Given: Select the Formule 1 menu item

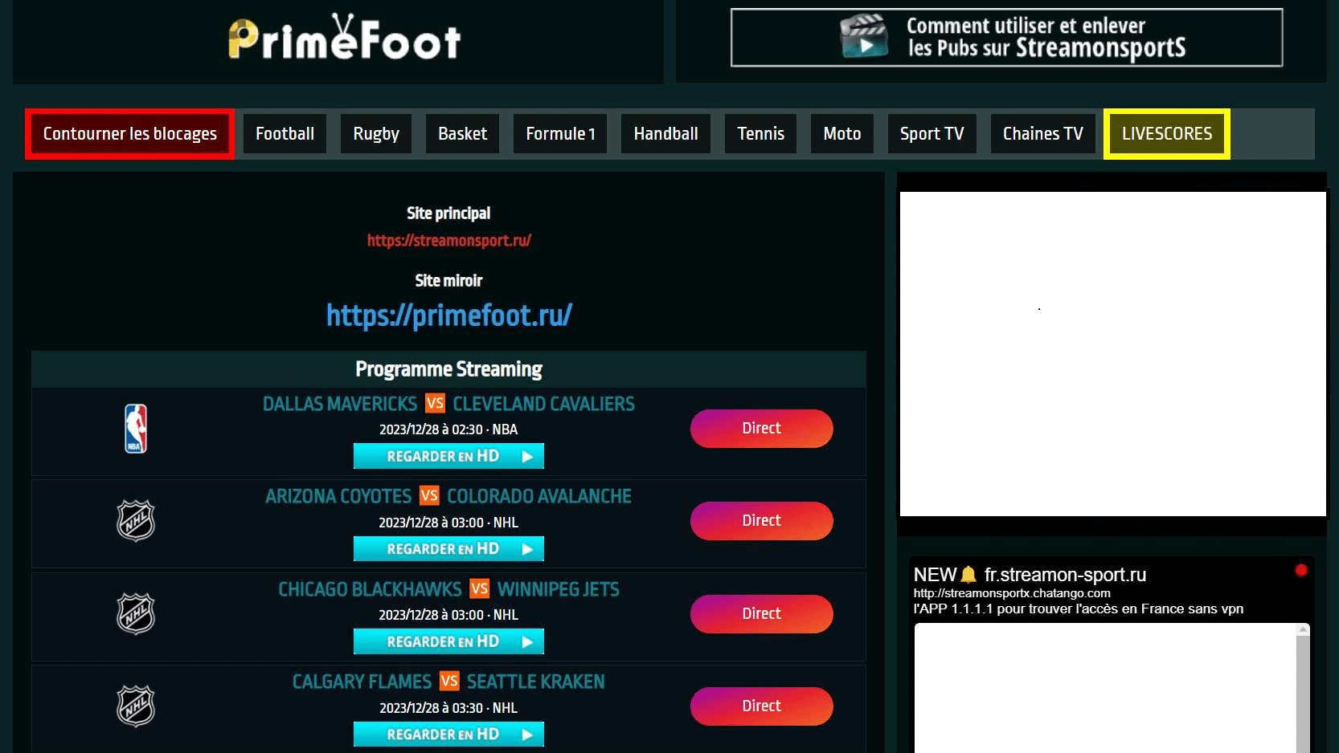Looking at the screenshot, I should [560, 134].
